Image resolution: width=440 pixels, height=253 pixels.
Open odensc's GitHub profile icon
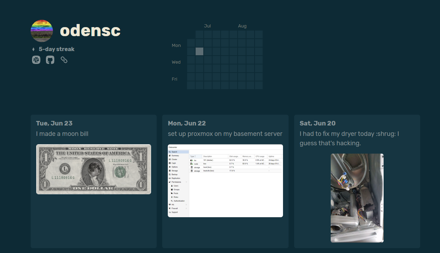click(x=50, y=60)
